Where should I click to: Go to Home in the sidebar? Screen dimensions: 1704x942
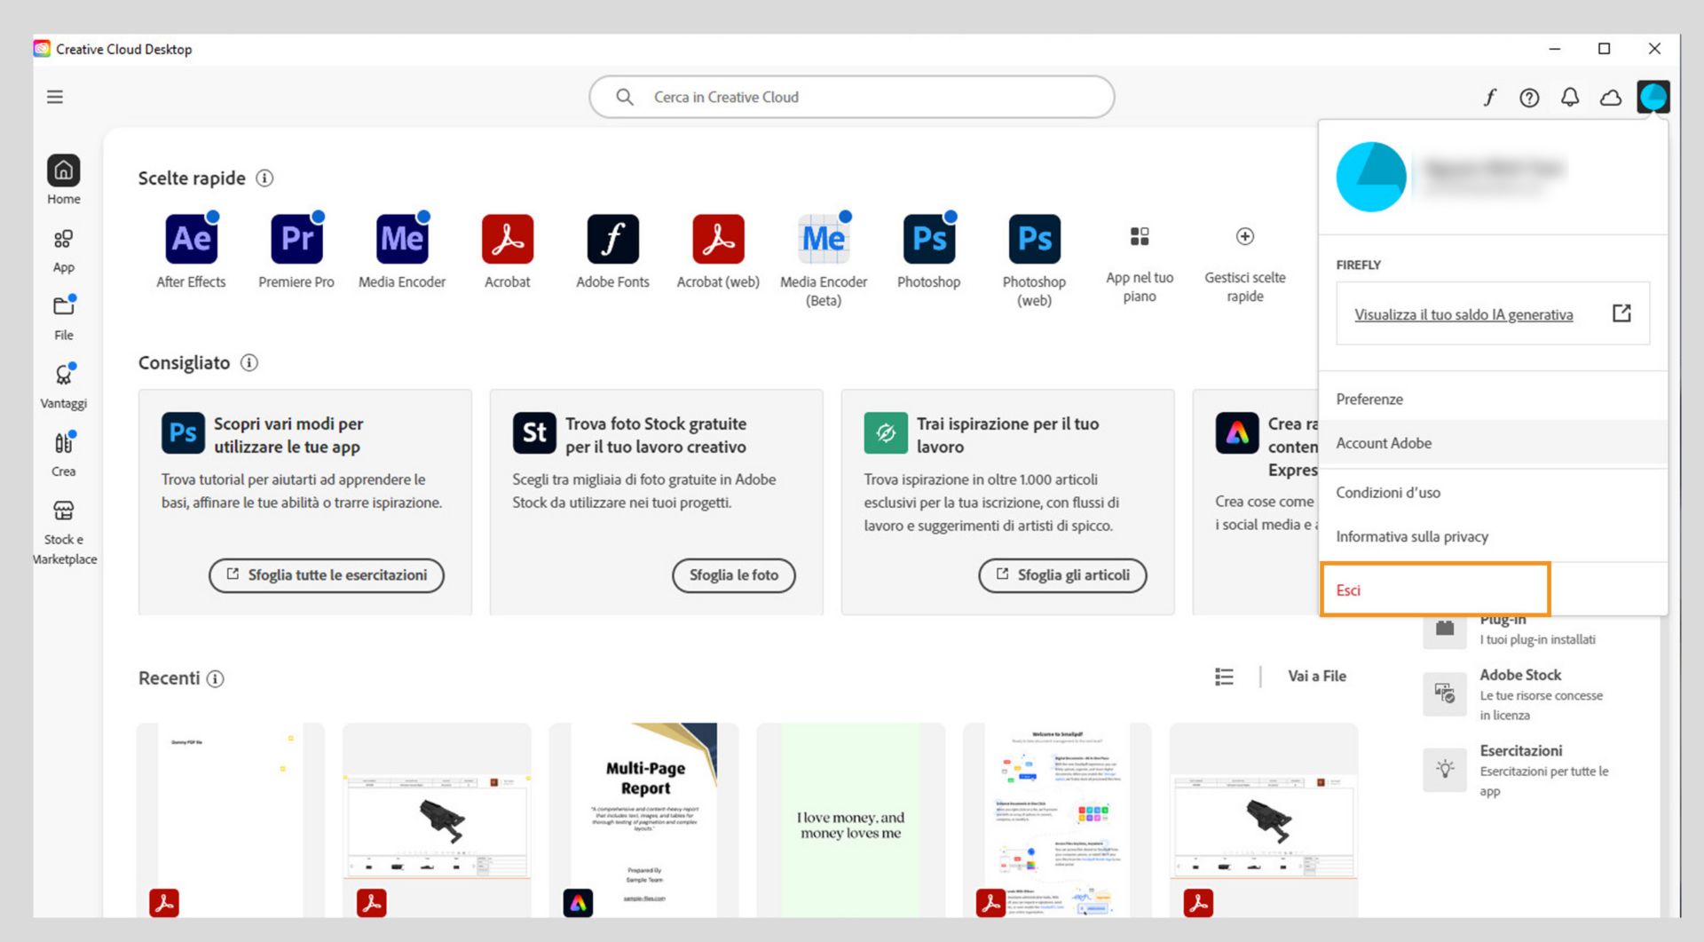tap(63, 180)
